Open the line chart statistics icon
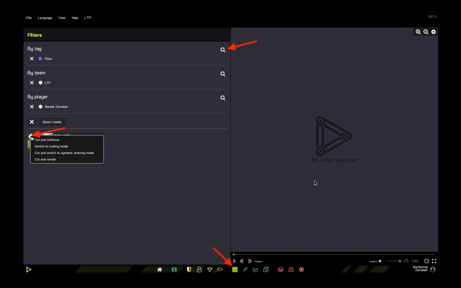Image resolution: width=461 pixels, height=288 pixels. [x=256, y=270]
